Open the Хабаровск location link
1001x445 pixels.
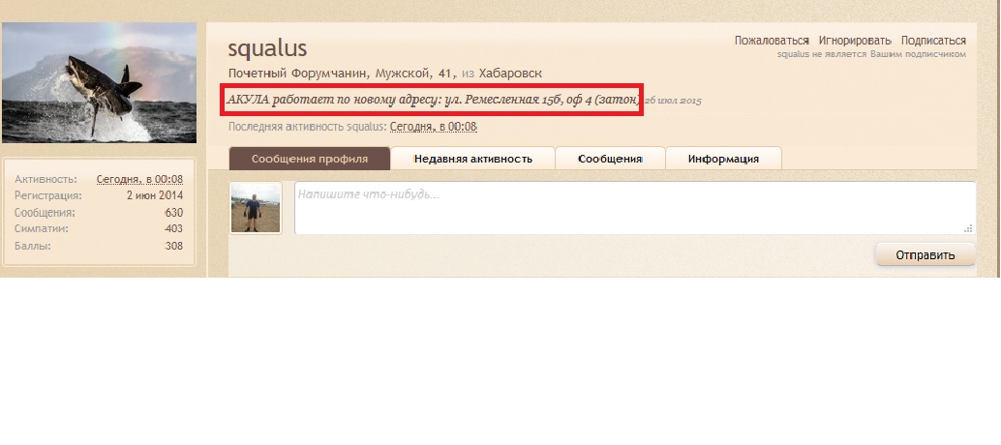(511, 74)
